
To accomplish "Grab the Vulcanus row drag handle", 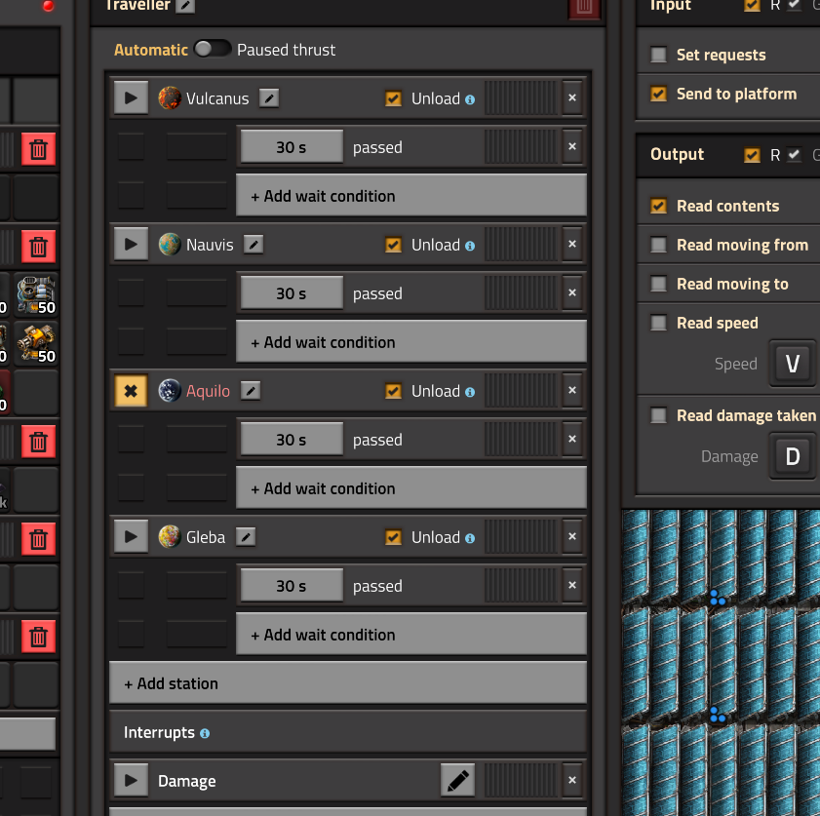I will (x=521, y=97).
